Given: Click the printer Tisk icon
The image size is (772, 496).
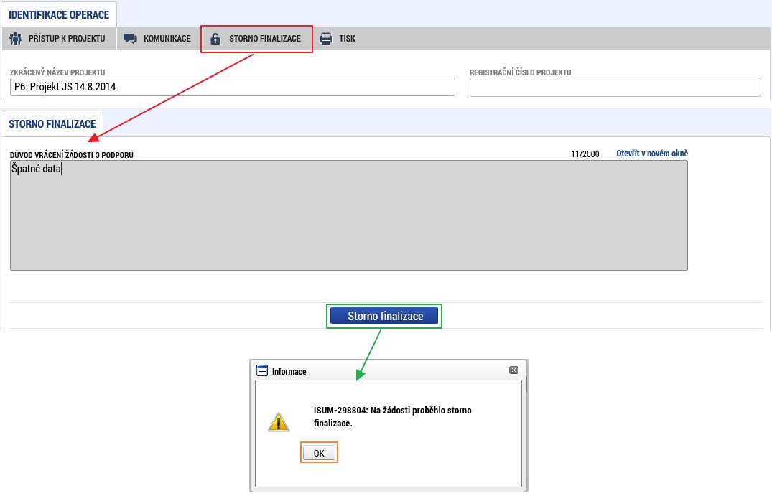Looking at the screenshot, I should pos(326,38).
